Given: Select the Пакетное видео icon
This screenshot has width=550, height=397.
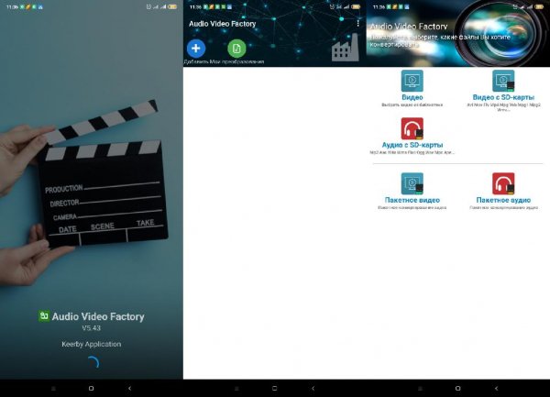Looking at the screenshot, I should pyautogui.click(x=412, y=183).
